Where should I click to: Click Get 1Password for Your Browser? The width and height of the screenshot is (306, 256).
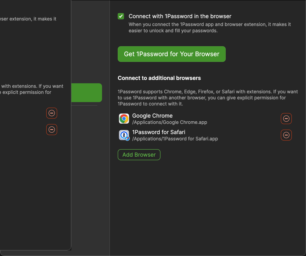point(171,54)
